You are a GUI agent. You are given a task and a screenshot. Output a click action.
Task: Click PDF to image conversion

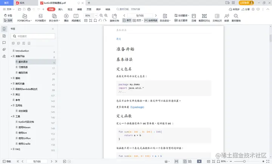click(x=40, y=18)
